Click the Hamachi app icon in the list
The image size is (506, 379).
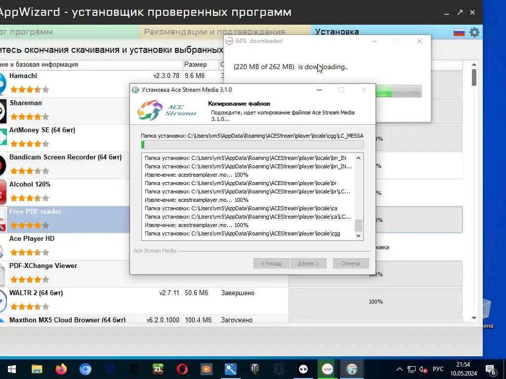[2, 83]
